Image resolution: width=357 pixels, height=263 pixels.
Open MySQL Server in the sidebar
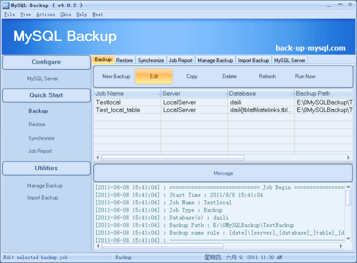(42, 79)
